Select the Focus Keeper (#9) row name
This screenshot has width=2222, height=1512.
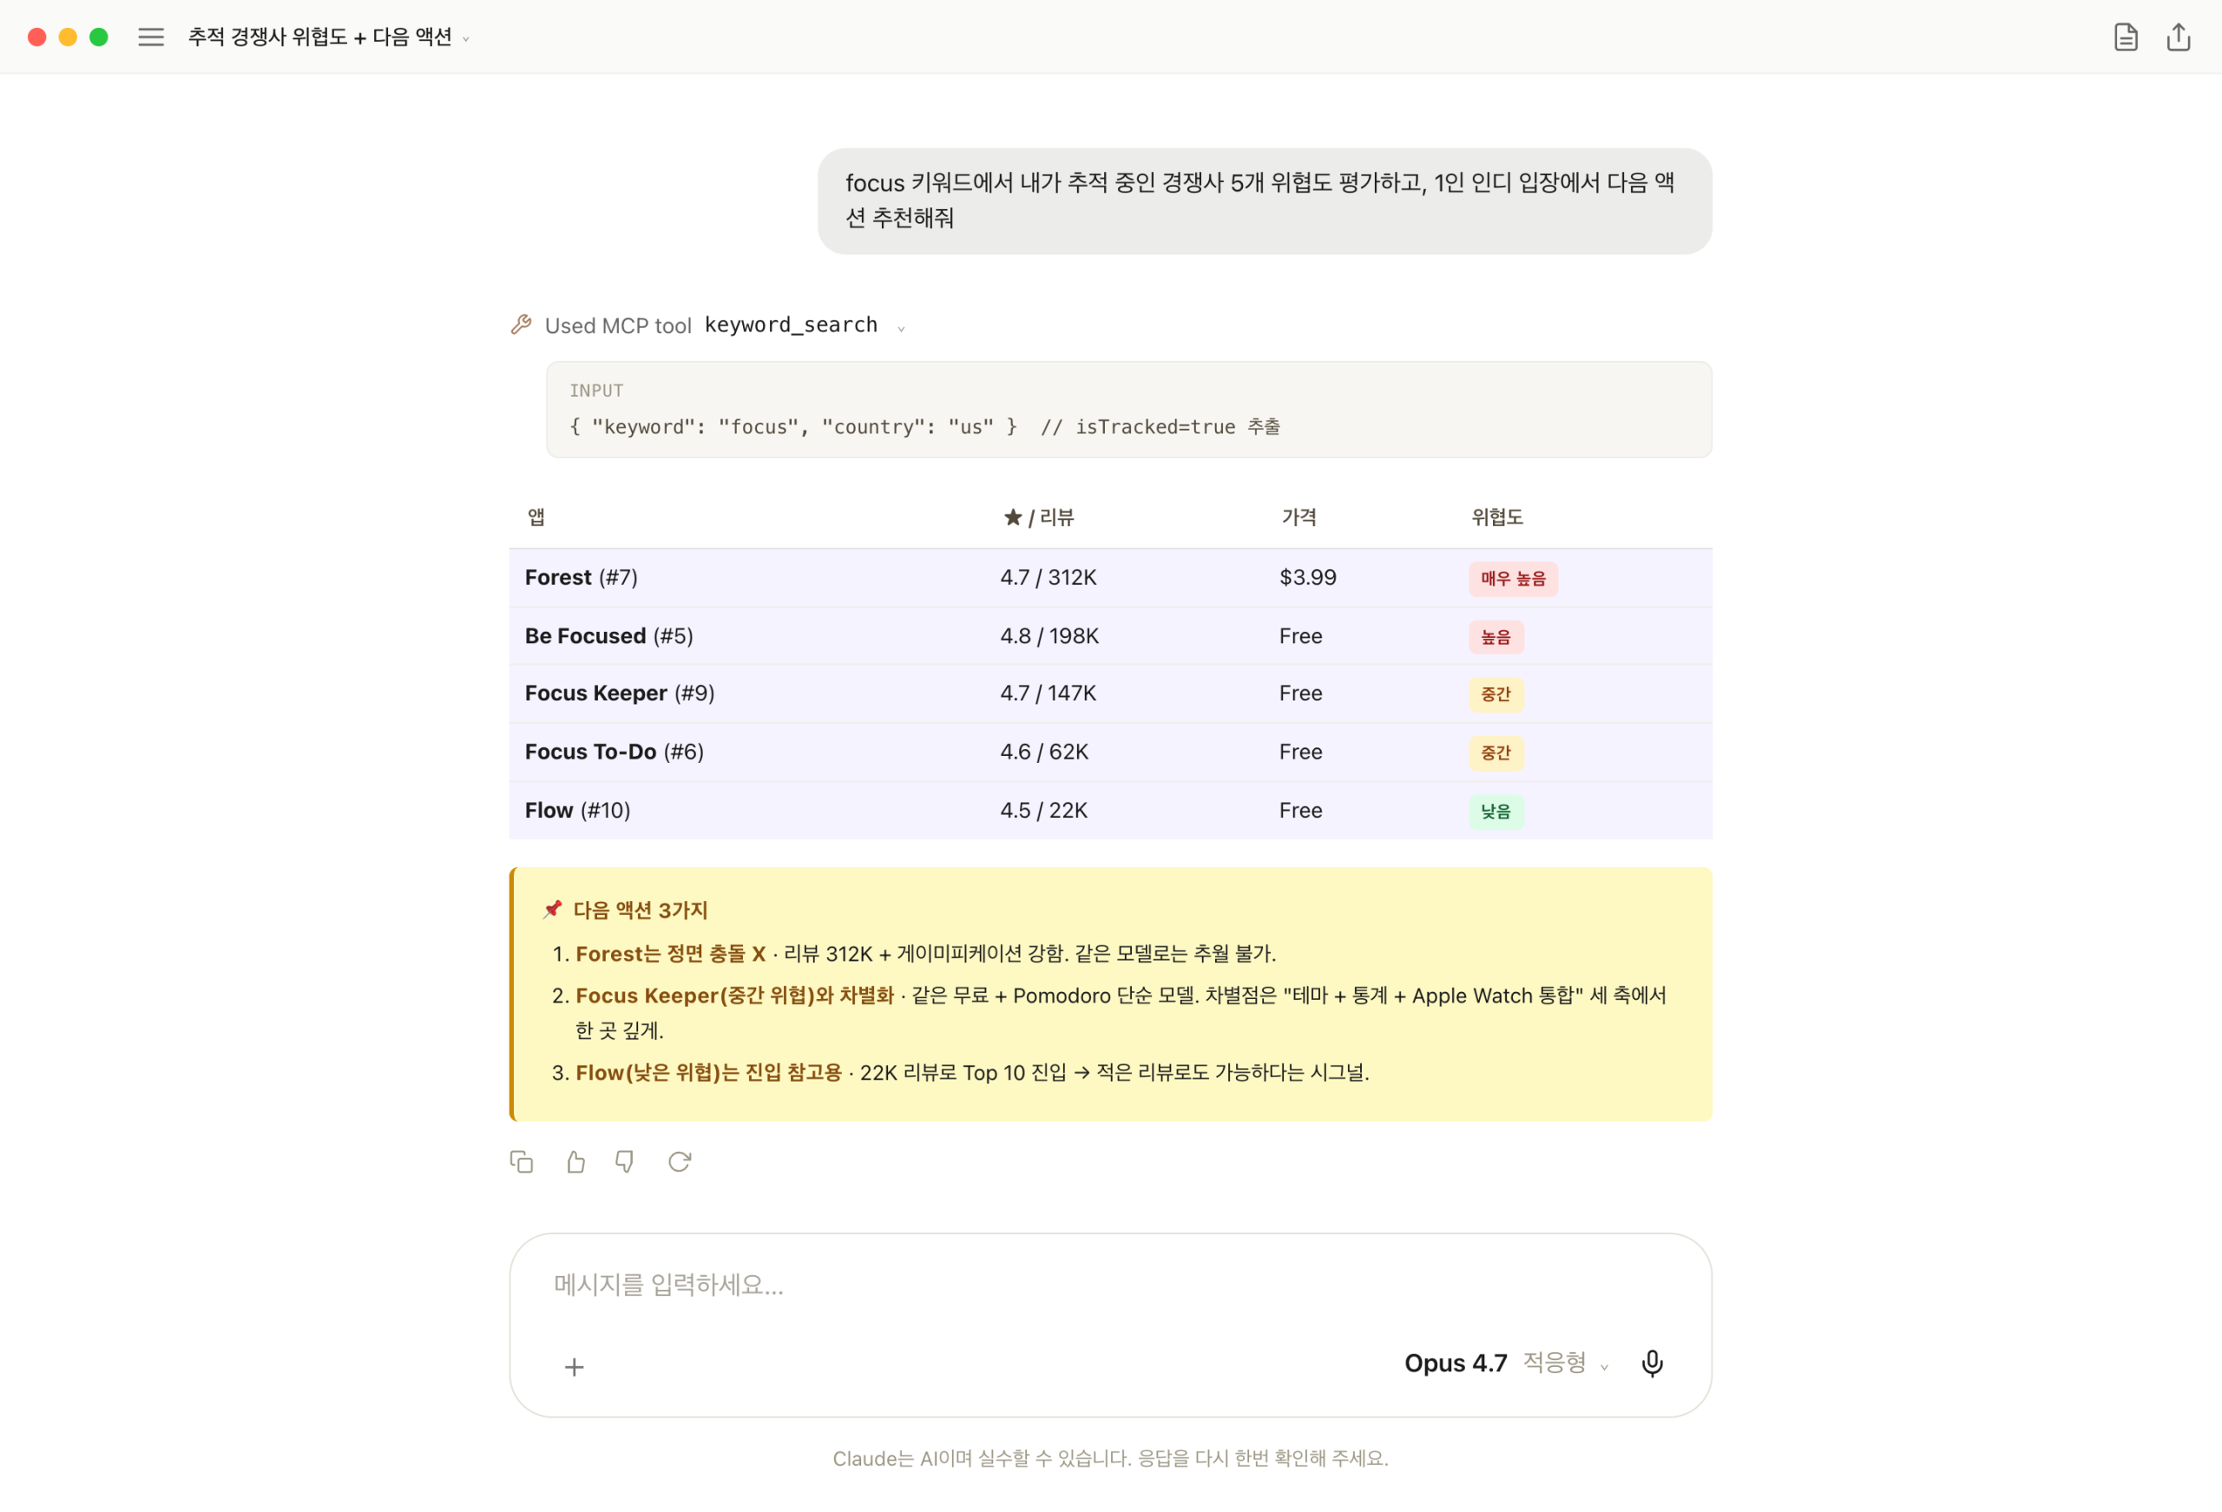coord(620,694)
